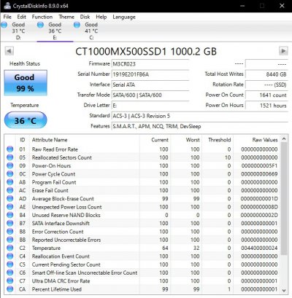292x298 pixels.
Task: Select the drive D: status orb
Action: [4, 25]
